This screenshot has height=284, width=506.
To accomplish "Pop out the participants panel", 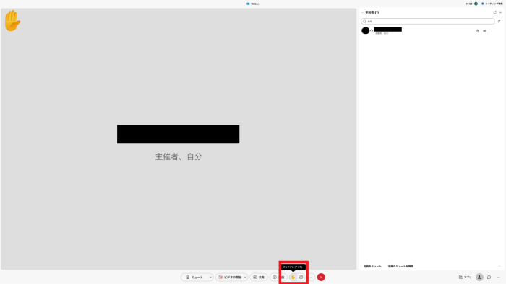I will pyautogui.click(x=494, y=12).
